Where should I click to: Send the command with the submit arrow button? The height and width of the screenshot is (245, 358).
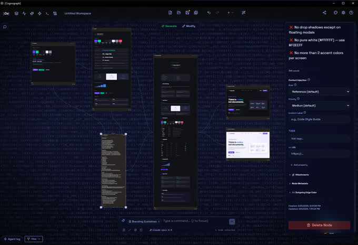pyautogui.click(x=232, y=221)
